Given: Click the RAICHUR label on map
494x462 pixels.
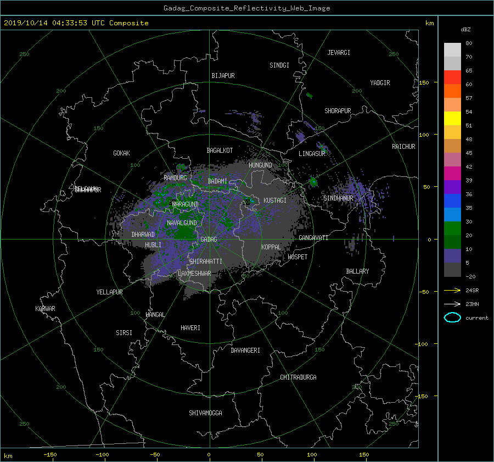Looking at the screenshot, I should click(x=403, y=147).
